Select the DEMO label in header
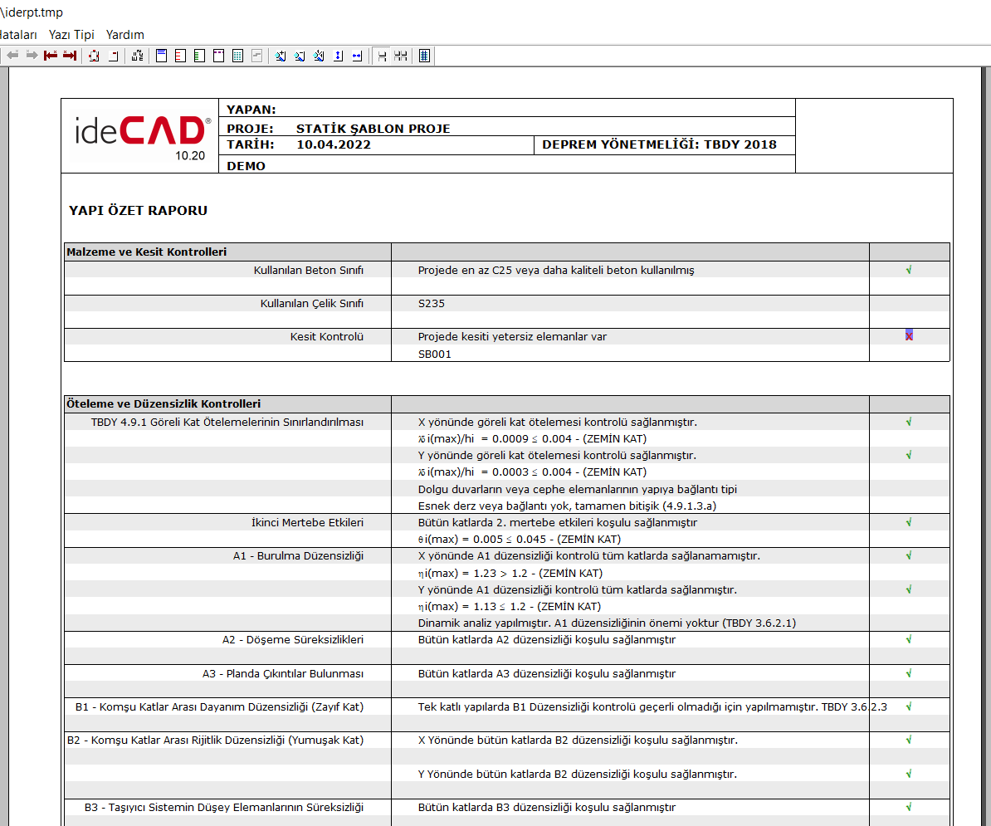Image resolution: width=991 pixels, height=826 pixels. tap(246, 166)
